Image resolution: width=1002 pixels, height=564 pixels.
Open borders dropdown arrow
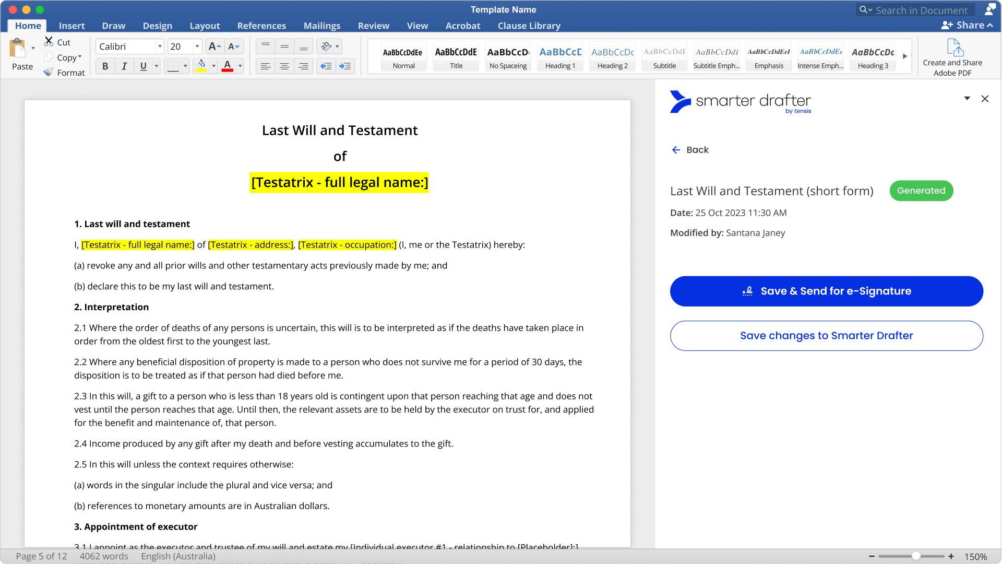pyautogui.click(x=185, y=66)
